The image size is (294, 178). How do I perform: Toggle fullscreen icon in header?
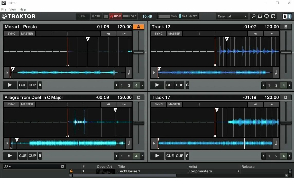(x=273, y=16)
